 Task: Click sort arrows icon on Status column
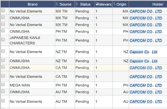[x=77, y=4]
